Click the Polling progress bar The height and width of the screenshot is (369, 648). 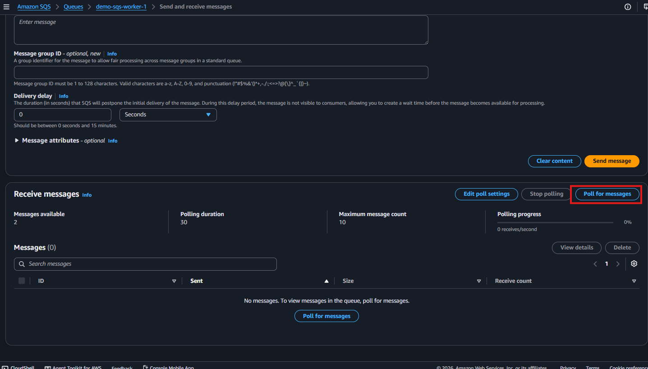(x=555, y=222)
